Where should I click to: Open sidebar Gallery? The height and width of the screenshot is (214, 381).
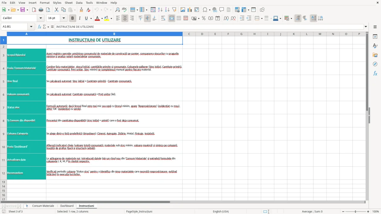(x=375, y=55)
